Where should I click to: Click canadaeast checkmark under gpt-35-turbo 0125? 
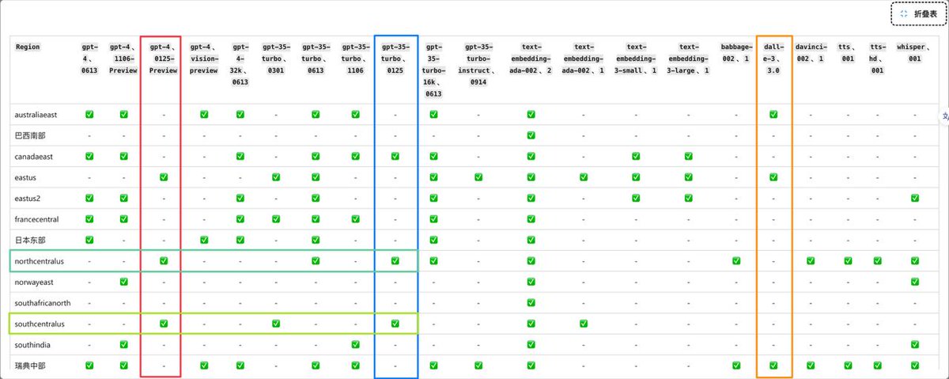pos(395,157)
